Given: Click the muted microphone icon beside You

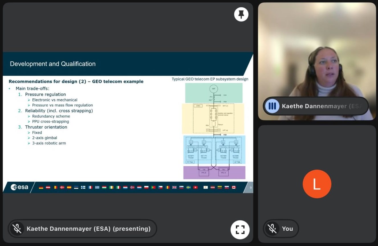Looking at the screenshot, I should pyautogui.click(x=272, y=229).
